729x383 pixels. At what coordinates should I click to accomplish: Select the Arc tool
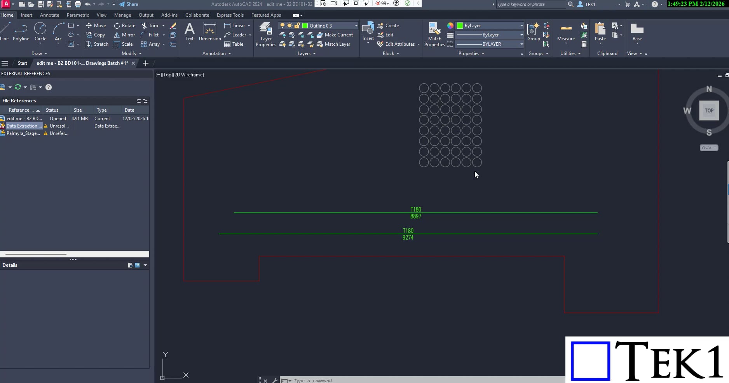(x=58, y=32)
